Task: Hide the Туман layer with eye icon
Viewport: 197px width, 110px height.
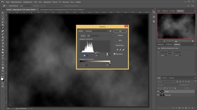Action: coord(158,92)
